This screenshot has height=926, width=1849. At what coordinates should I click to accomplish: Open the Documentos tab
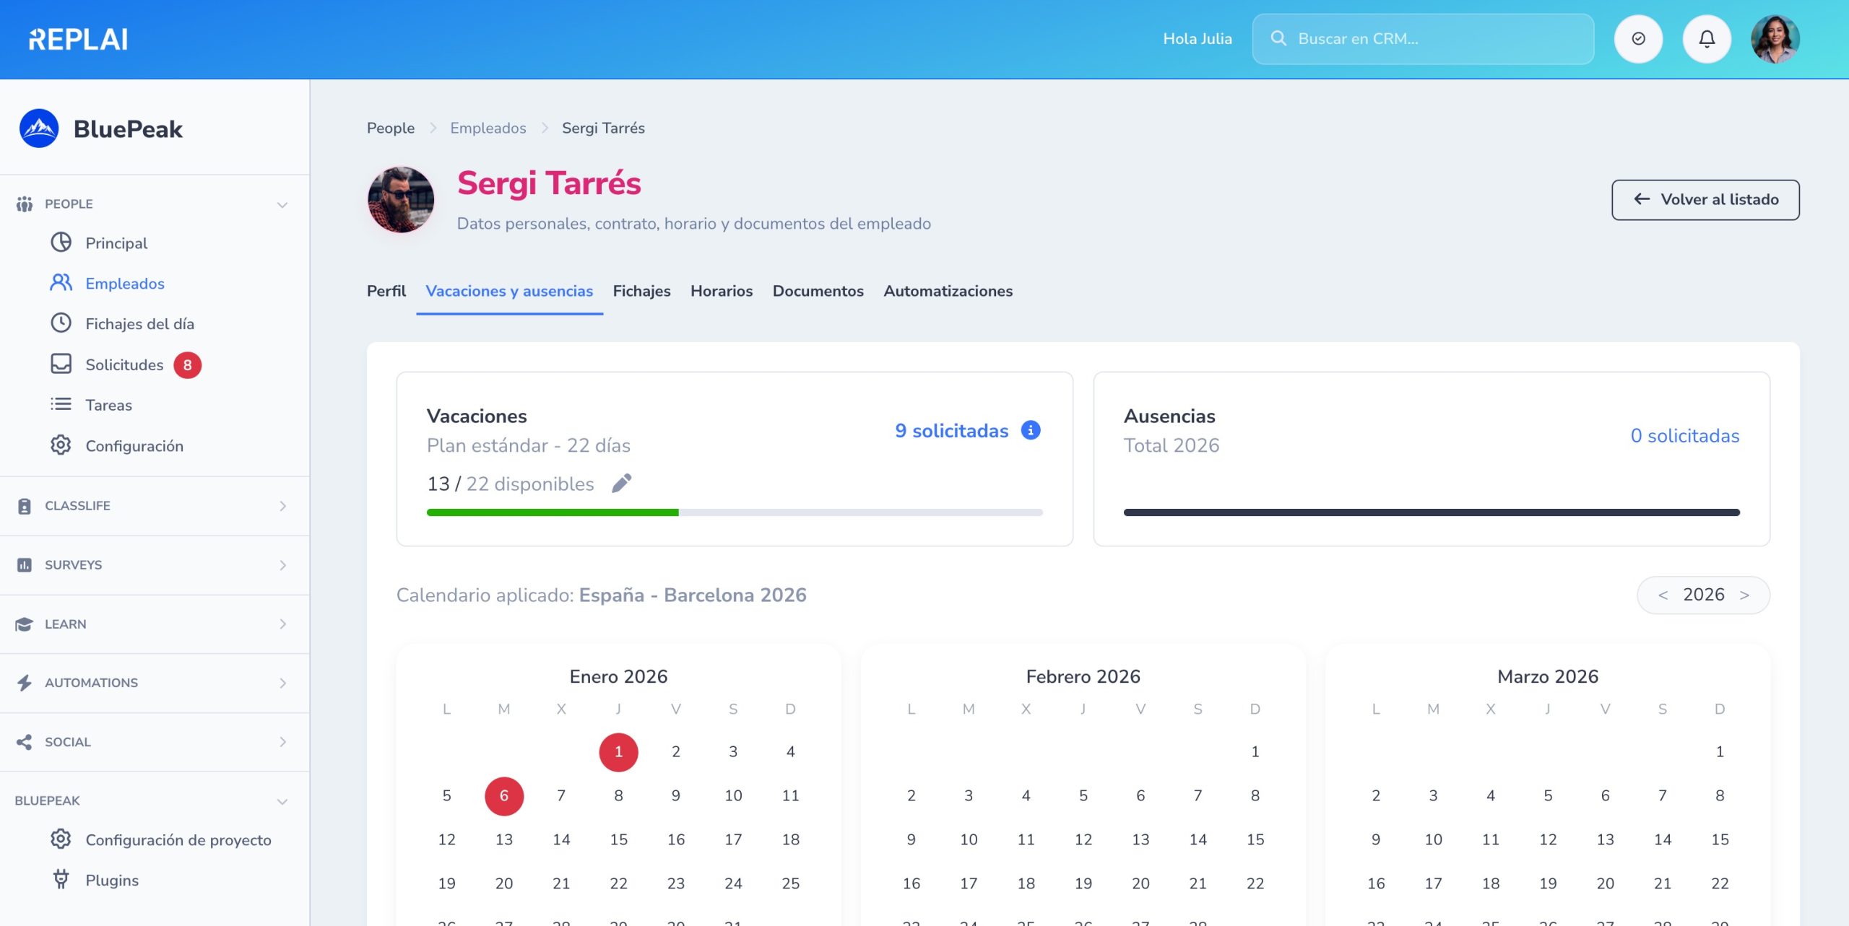[818, 291]
